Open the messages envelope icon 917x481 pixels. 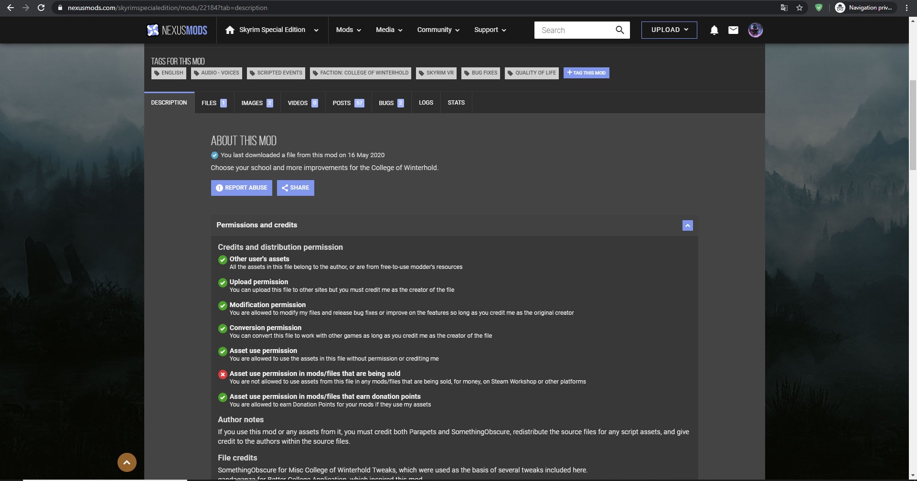733,30
